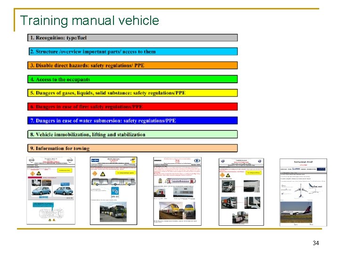The image size is (339, 254).
Task: Click the warning triangle on the car manual
Action: [39, 173]
